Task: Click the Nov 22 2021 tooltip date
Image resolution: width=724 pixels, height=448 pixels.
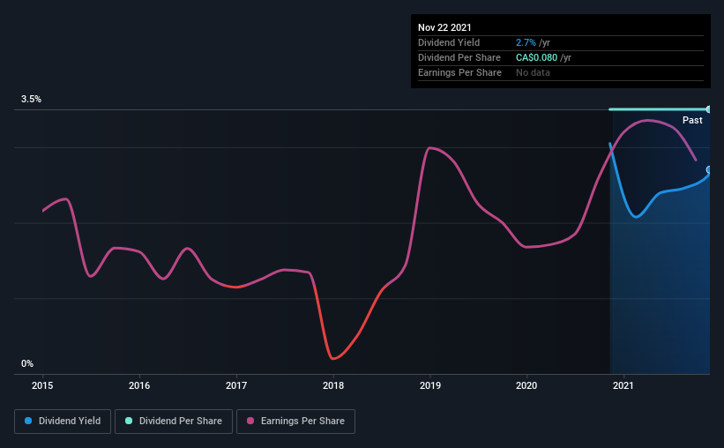Action: pyautogui.click(x=444, y=27)
